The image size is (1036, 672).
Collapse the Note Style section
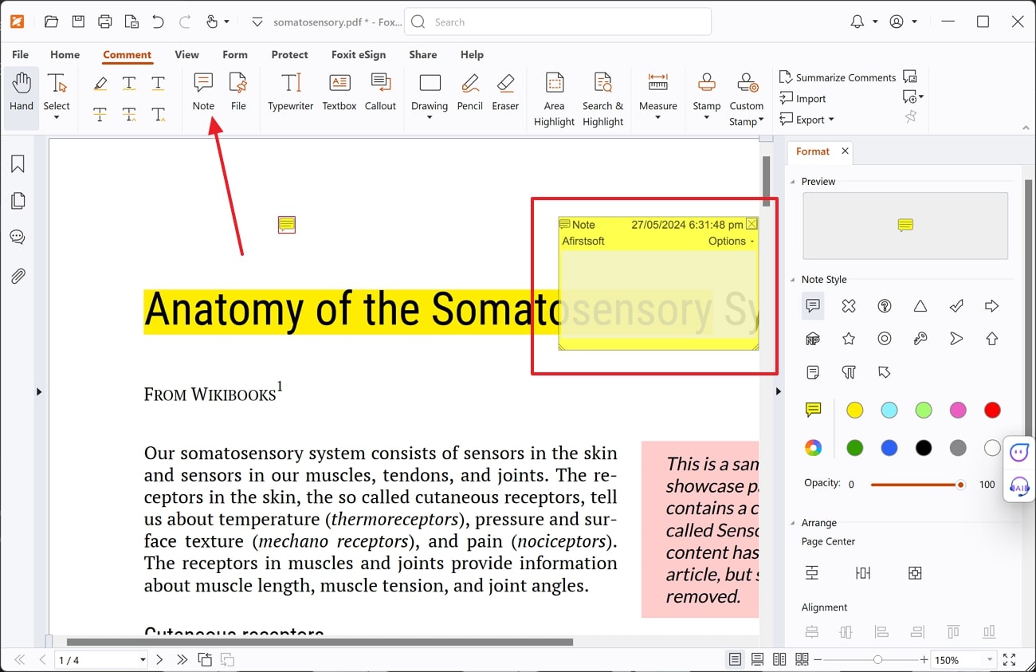click(x=793, y=280)
